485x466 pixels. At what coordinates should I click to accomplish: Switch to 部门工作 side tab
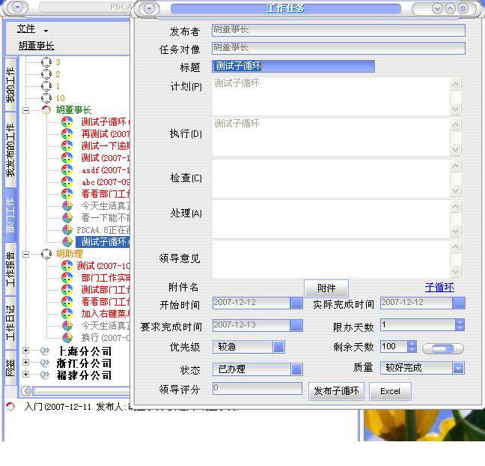pyautogui.click(x=10, y=216)
